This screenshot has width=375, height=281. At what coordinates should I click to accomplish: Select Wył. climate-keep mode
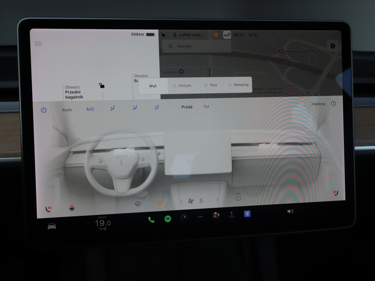(x=153, y=86)
